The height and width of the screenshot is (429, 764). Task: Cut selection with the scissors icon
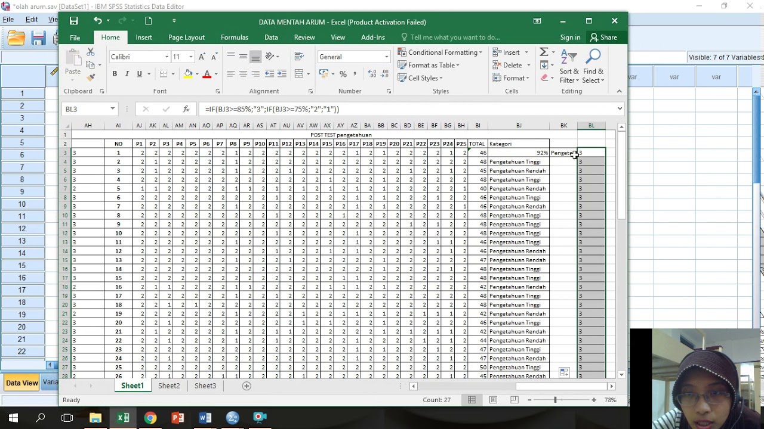91,52
